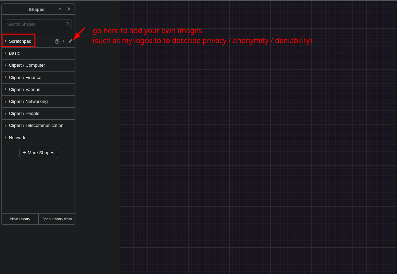This screenshot has height=274, width=397.
Task: Expand the Scratchpad section
Action: [x=20, y=41]
